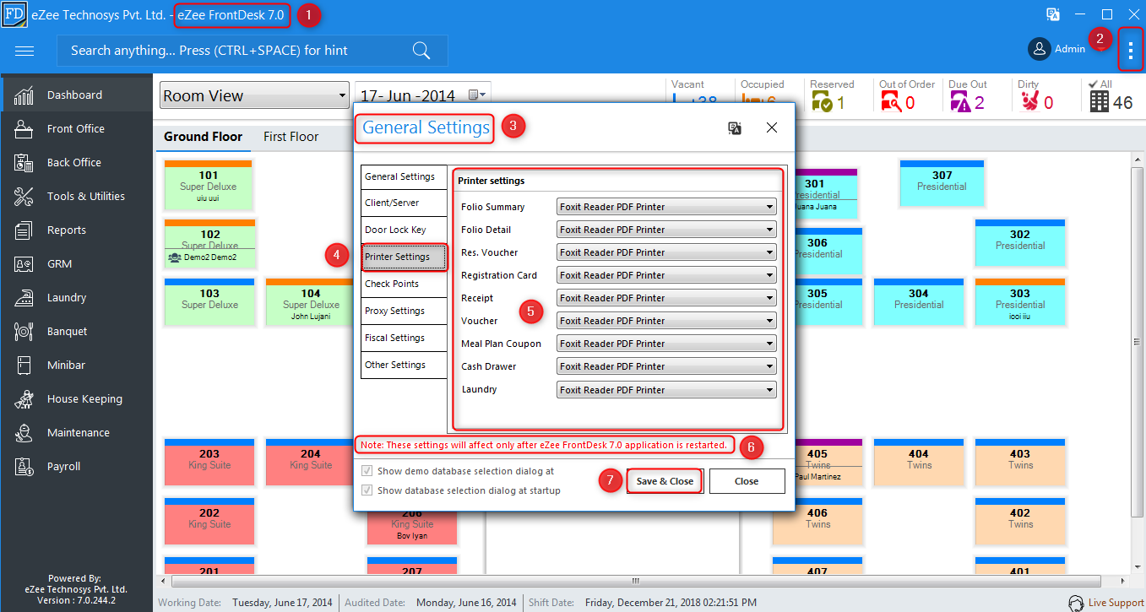This screenshot has height=612, width=1146.
Task: Select room 404 Twins tile
Action: click(919, 461)
